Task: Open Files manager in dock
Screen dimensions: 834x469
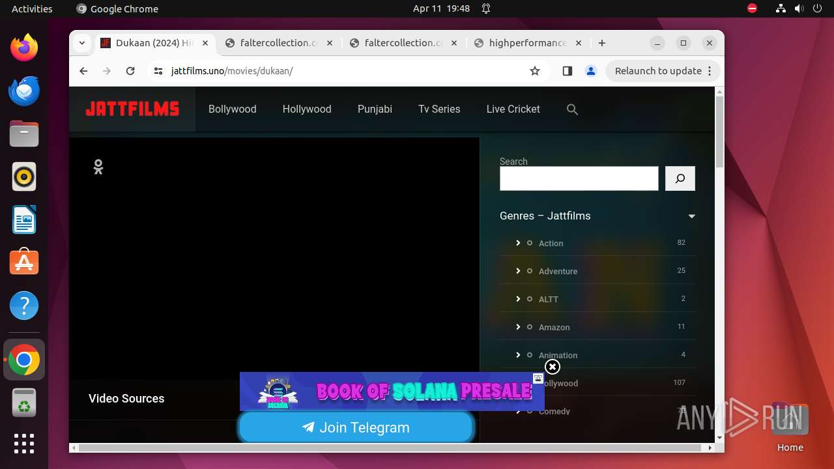Action: click(x=24, y=134)
